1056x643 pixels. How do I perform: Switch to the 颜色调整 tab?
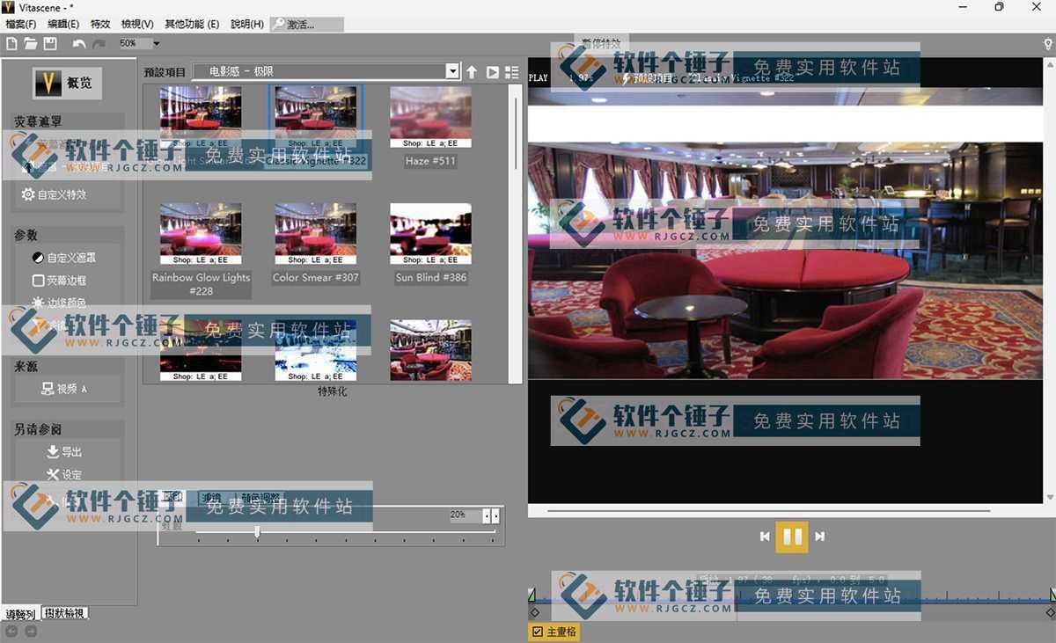[260, 497]
